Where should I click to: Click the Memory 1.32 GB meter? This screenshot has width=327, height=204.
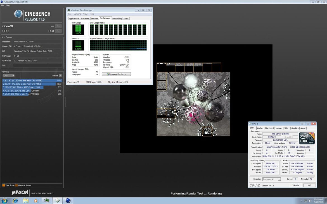pos(78,45)
